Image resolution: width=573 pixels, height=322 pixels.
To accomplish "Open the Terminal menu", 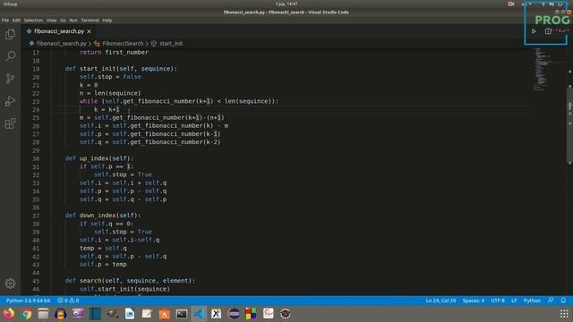I will (90, 21).
